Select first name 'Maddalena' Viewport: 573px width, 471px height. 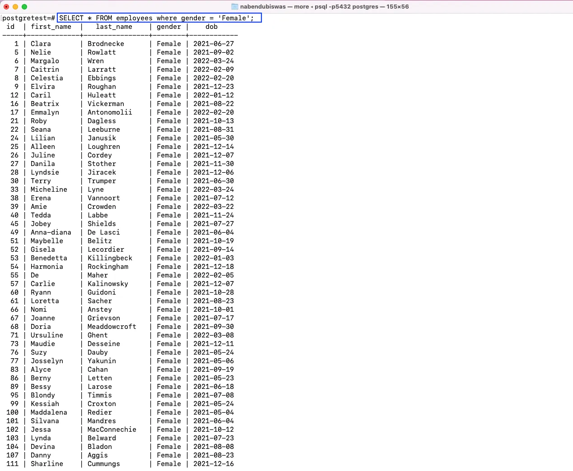pos(49,412)
